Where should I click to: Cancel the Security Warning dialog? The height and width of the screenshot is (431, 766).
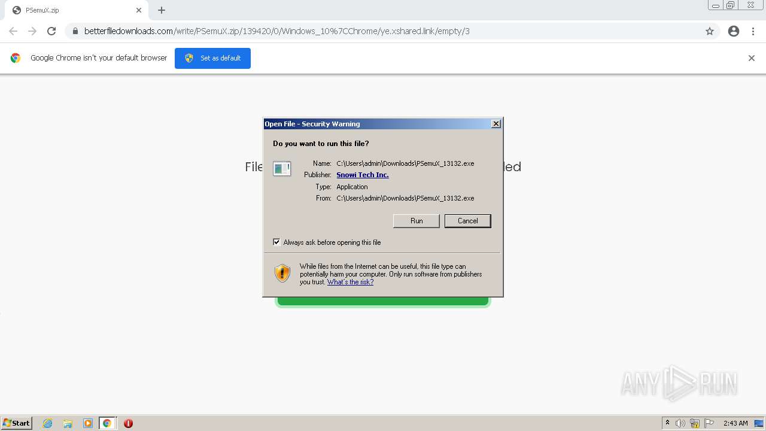point(467,221)
